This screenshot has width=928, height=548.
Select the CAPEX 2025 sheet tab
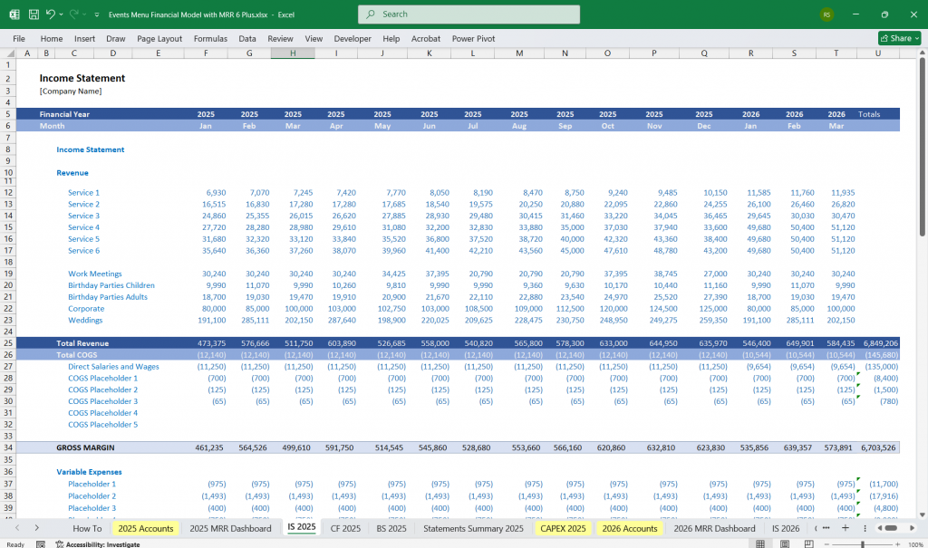[563, 528]
